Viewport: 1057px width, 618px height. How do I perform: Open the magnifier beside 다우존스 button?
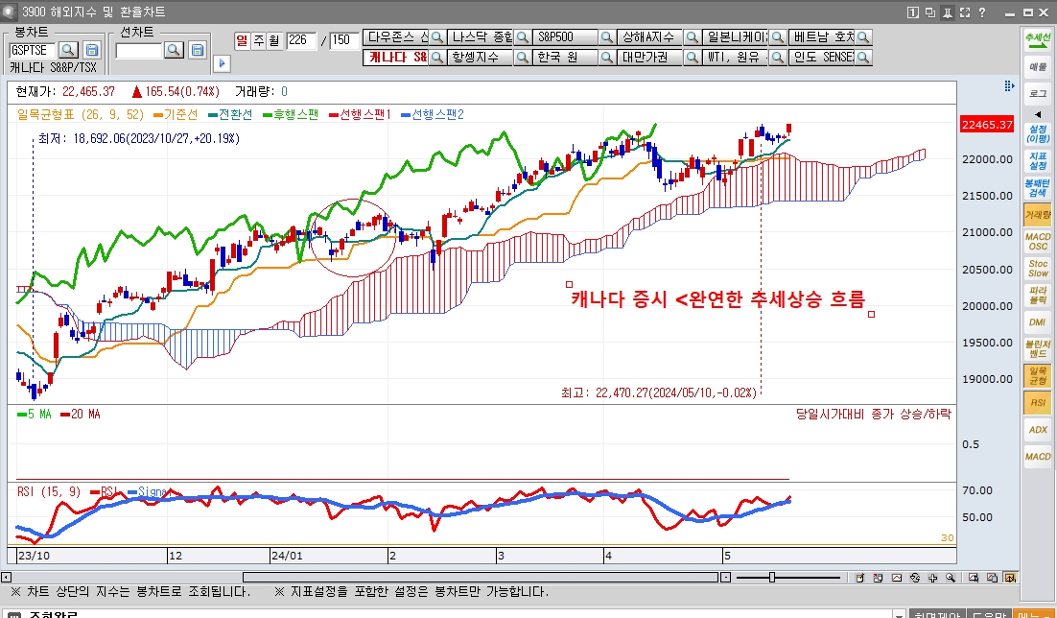(x=436, y=37)
